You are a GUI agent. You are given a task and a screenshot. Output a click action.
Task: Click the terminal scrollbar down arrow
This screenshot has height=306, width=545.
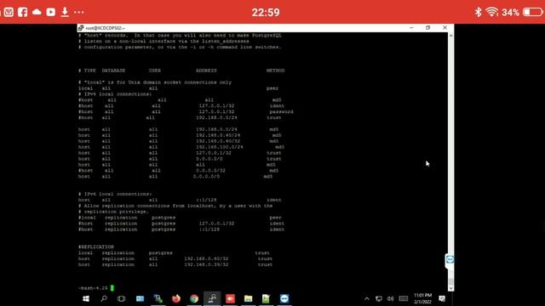point(450,288)
